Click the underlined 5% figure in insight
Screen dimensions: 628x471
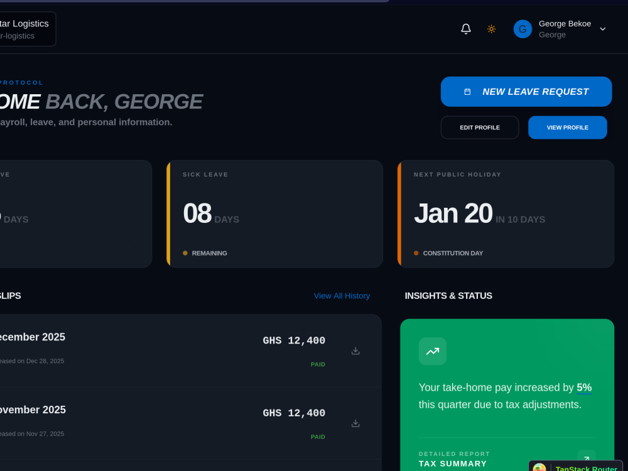point(584,387)
